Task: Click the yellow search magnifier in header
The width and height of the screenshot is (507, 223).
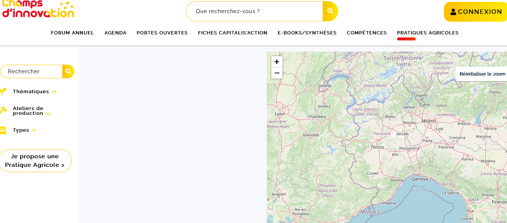Action: coord(330,11)
